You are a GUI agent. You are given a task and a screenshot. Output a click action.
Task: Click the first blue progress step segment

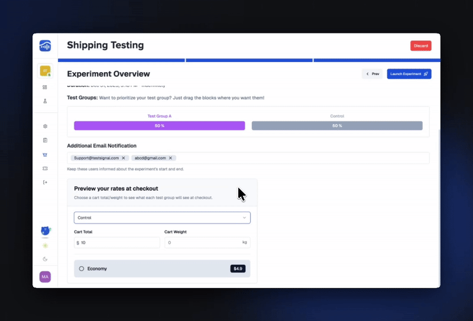point(121,60)
